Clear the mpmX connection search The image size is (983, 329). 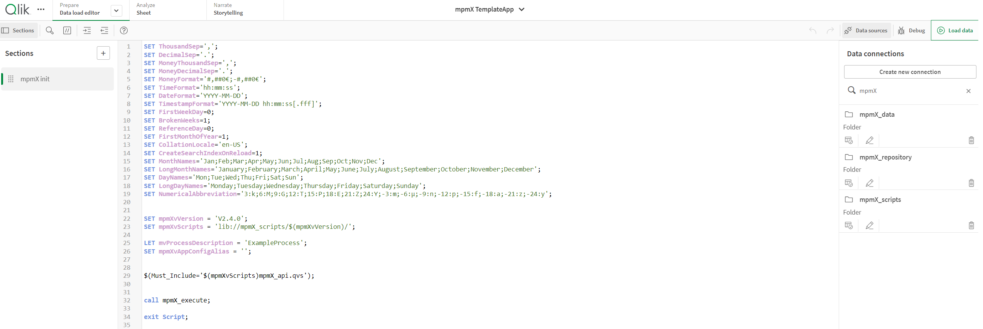[968, 91]
